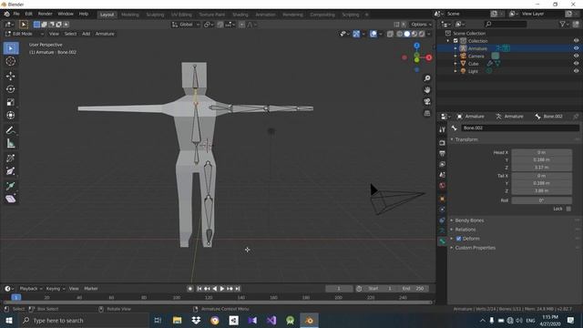Open the Bone properties tab

coord(442,241)
